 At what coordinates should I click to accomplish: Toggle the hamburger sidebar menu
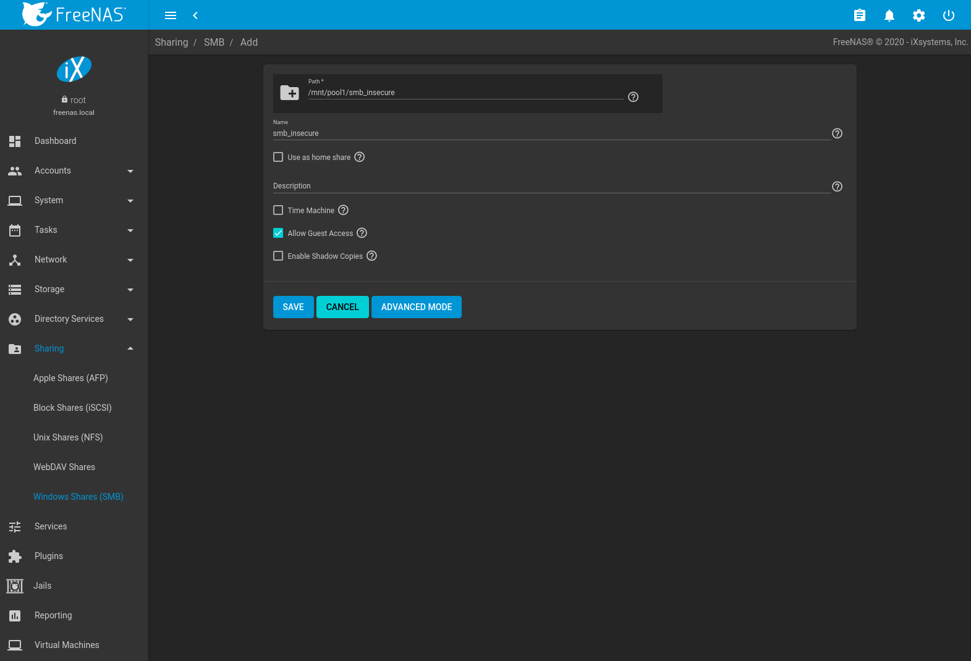pyautogui.click(x=171, y=15)
